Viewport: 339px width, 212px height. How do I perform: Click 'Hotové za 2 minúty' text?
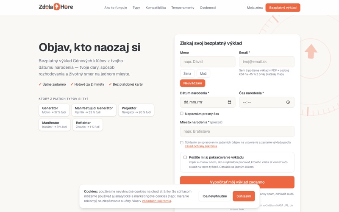[x=89, y=84]
